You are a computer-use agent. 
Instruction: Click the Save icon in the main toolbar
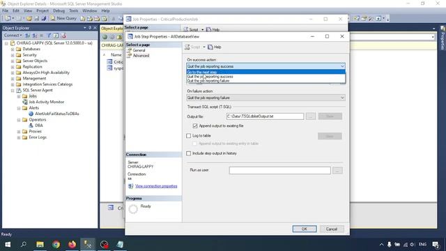pyautogui.click(x=37, y=19)
